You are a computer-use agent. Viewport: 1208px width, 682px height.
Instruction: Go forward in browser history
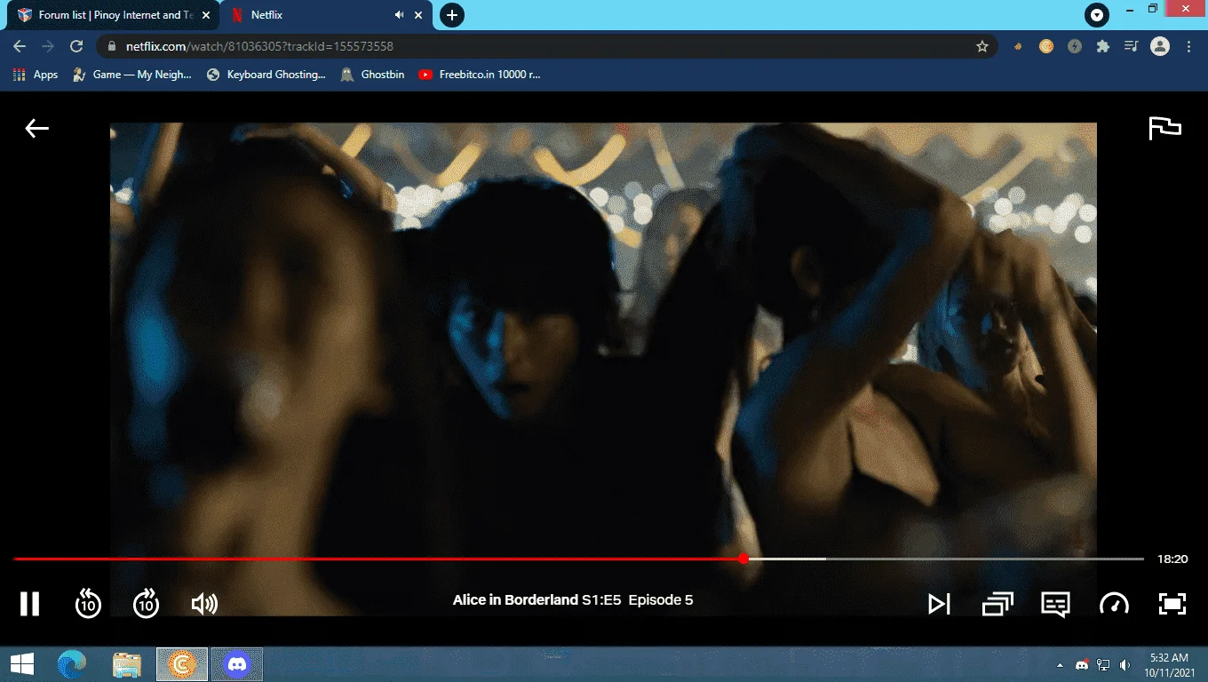tap(48, 46)
